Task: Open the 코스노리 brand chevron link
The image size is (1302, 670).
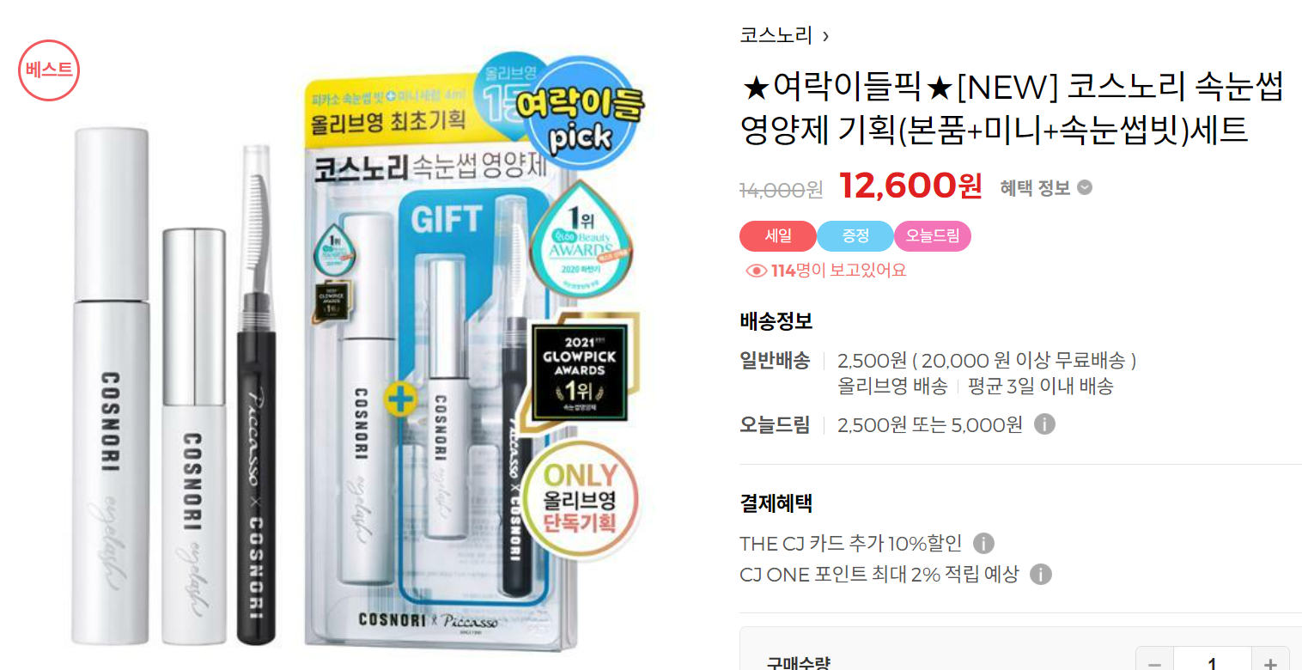Action: (825, 36)
